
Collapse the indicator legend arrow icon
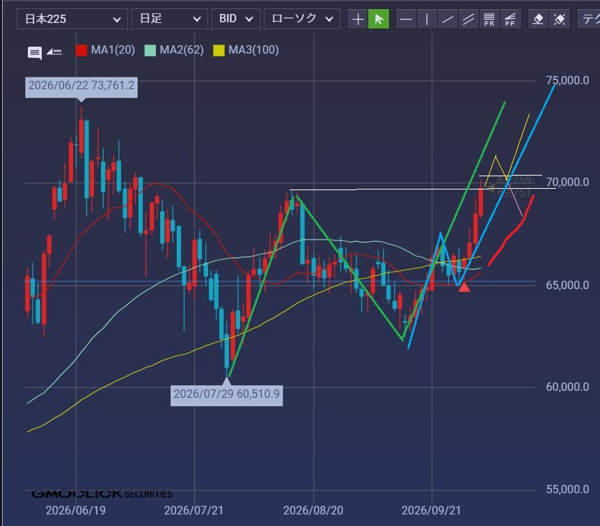tap(54, 51)
